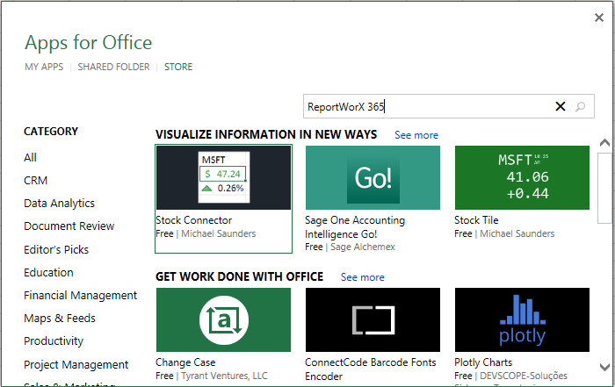Select the Productivity category

pos(54,341)
